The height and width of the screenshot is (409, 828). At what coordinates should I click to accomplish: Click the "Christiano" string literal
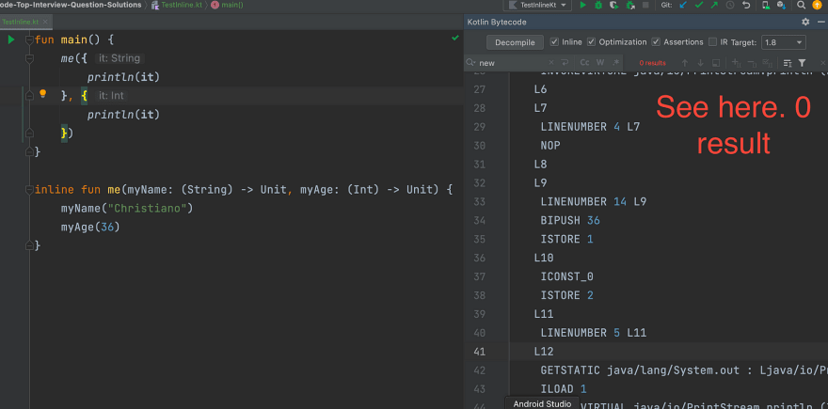click(x=148, y=209)
